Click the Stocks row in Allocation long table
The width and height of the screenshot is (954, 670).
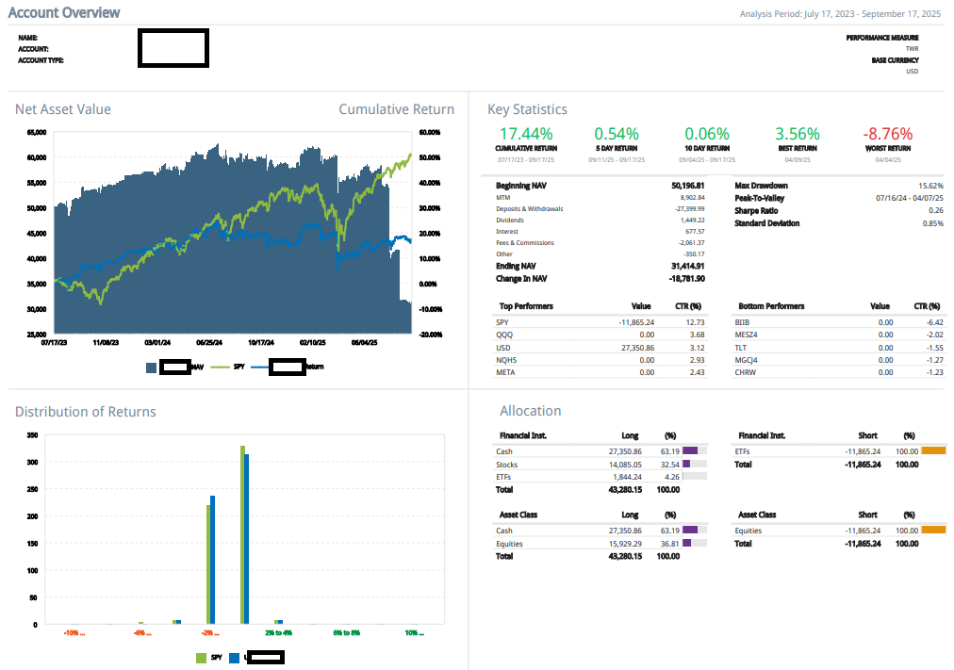pos(506,465)
